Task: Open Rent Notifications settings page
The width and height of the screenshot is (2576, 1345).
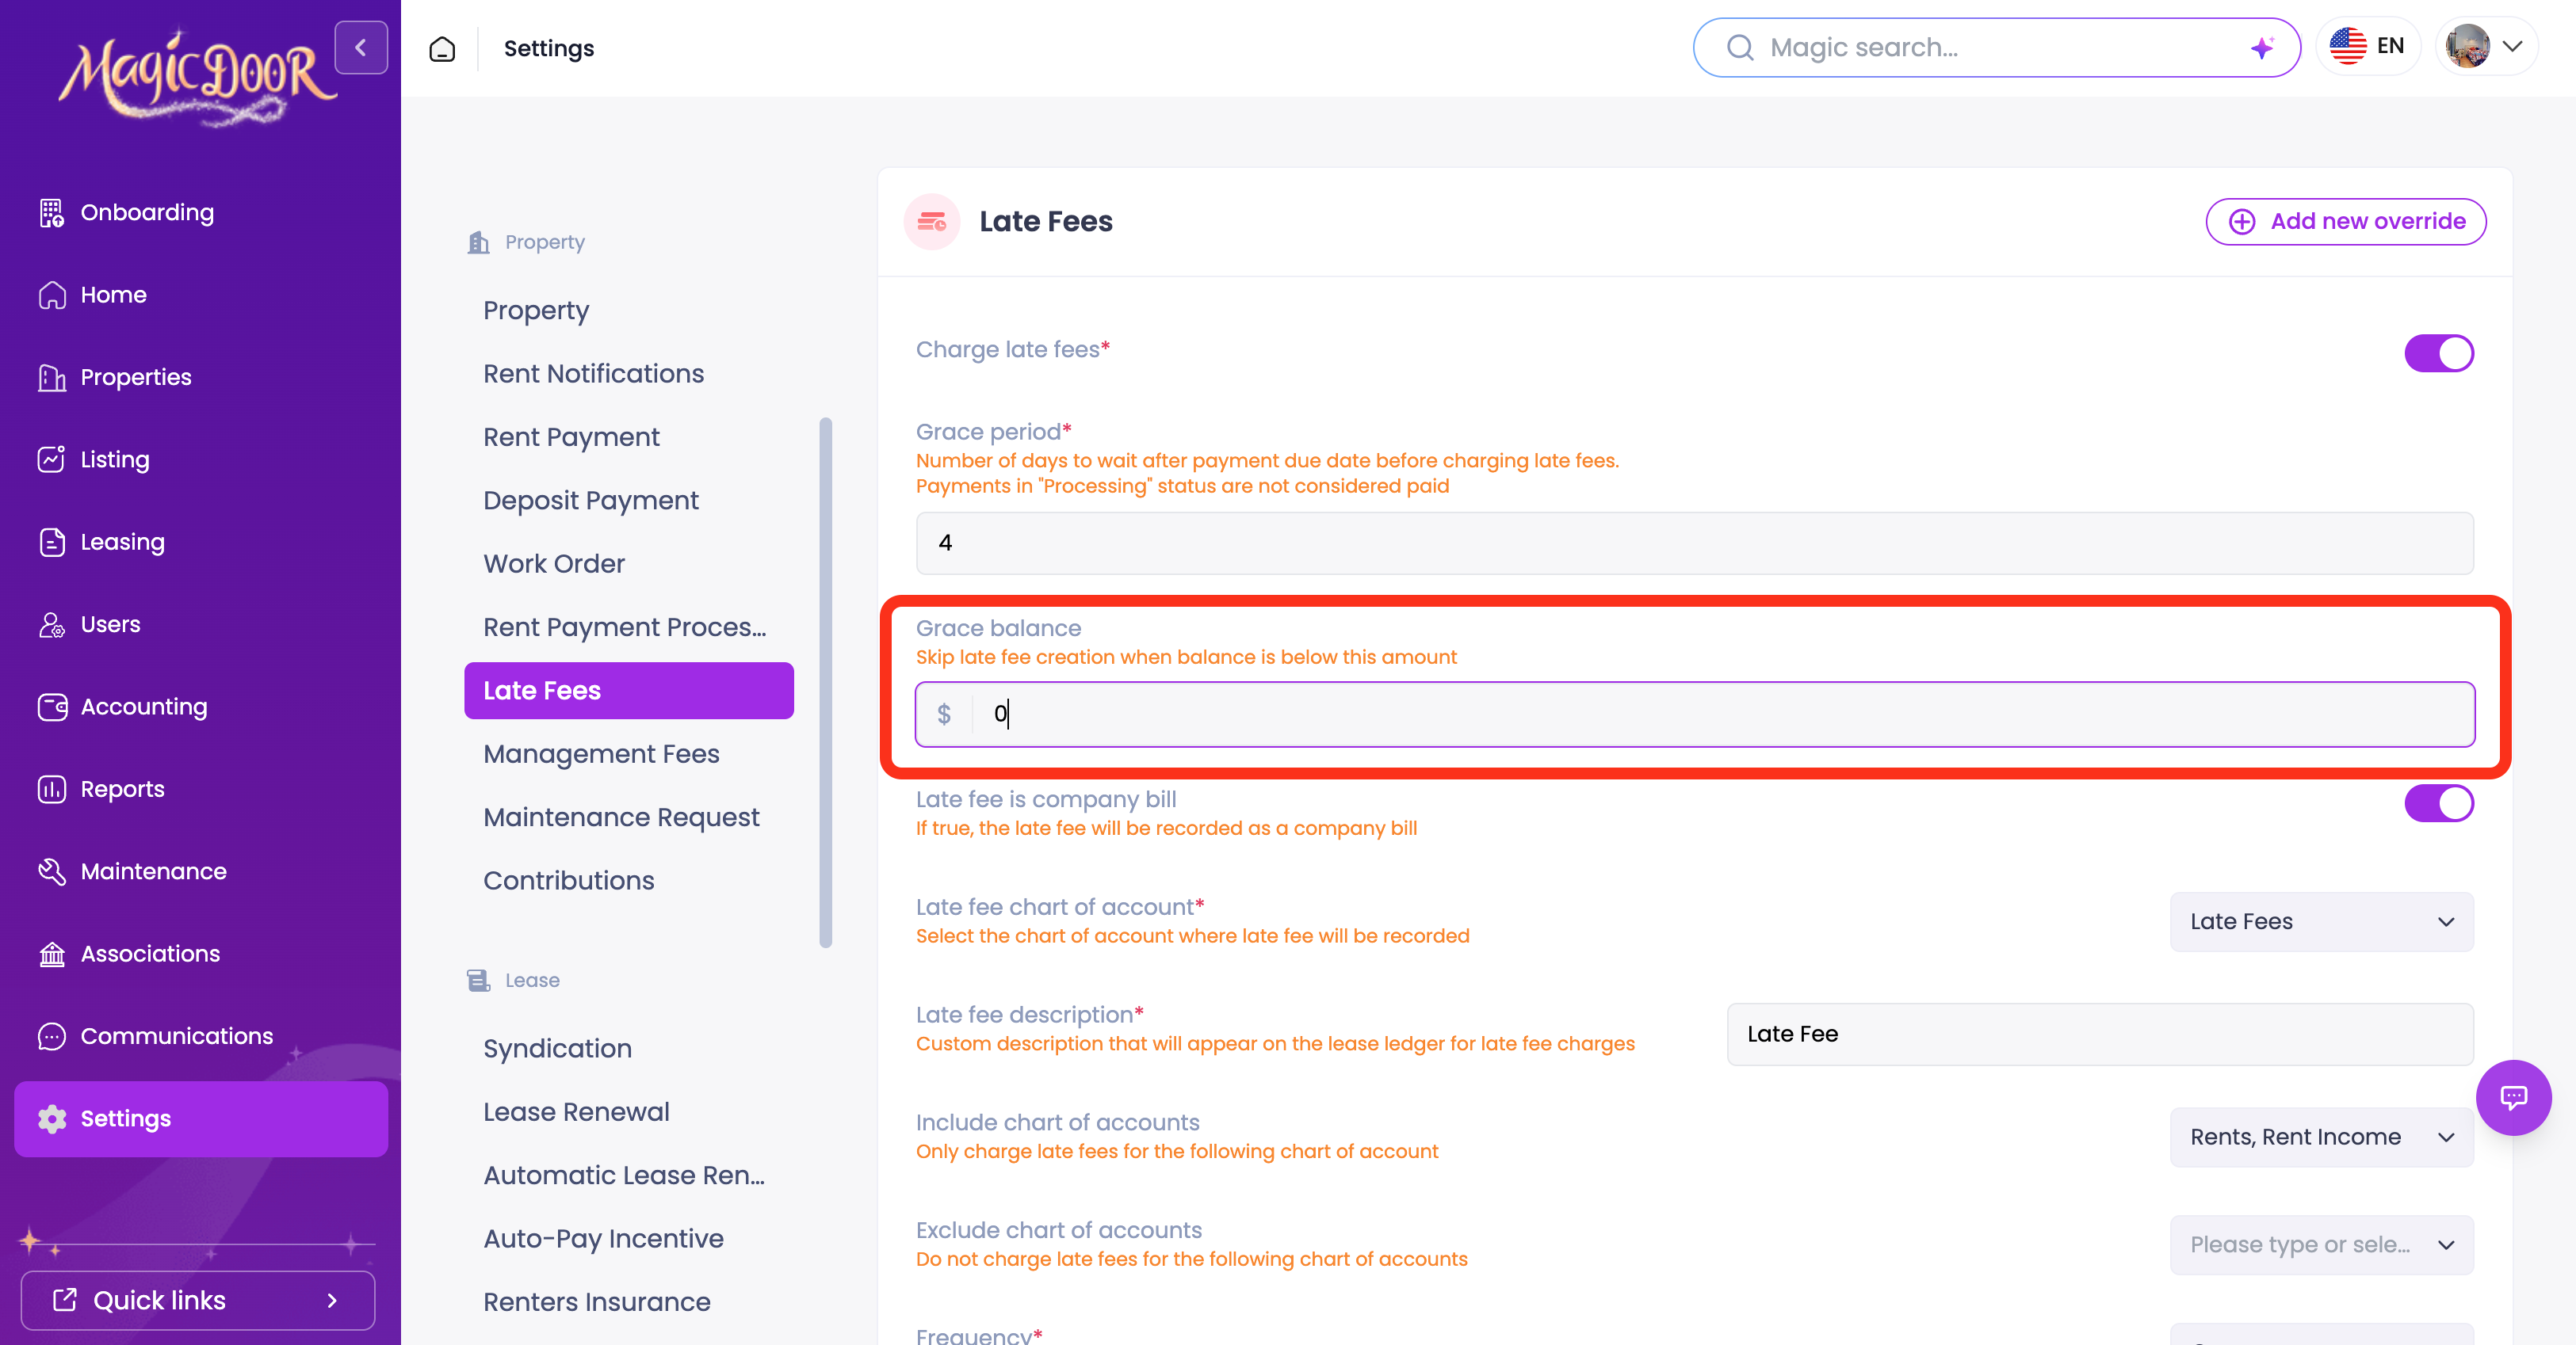Action: (x=593, y=374)
